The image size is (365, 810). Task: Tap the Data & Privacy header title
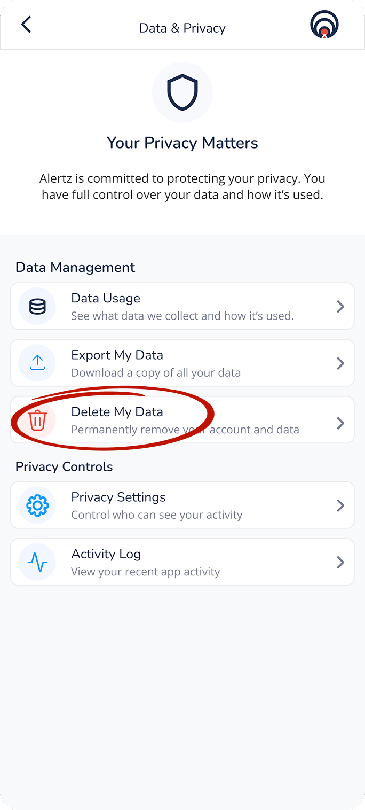point(182,28)
